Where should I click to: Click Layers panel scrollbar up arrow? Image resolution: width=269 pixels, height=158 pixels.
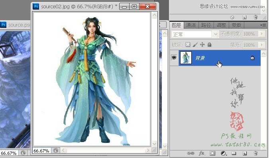click(264, 54)
